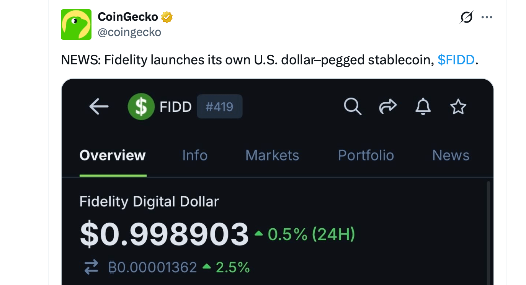The width and height of the screenshot is (526, 285).
Task: Click the FIDD dollar coin logo
Action: (x=141, y=106)
